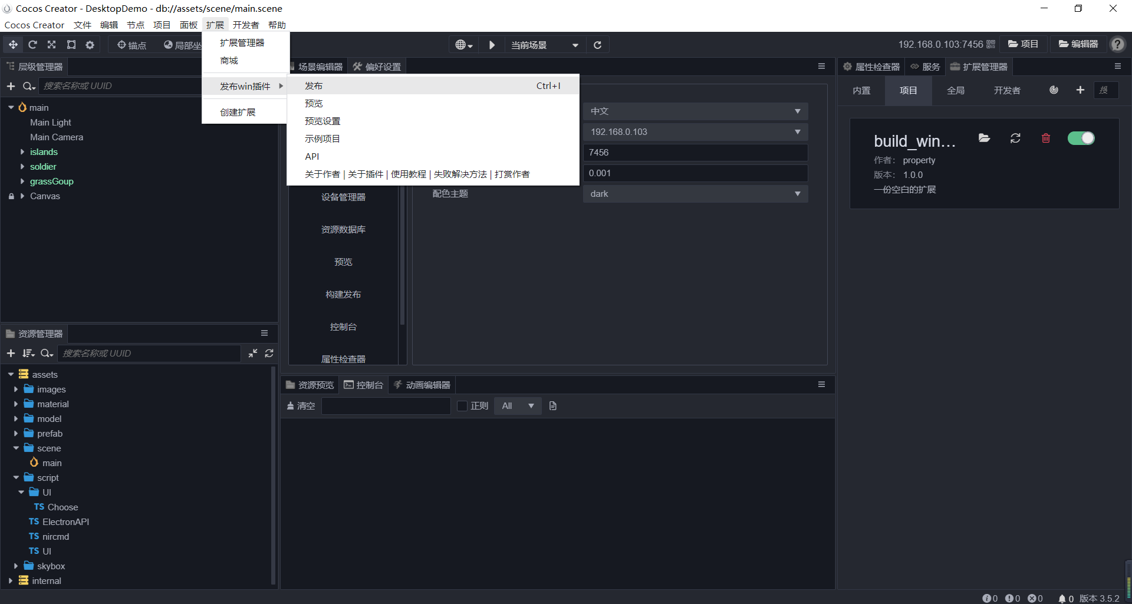Refresh the build_win extension

(x=1015, y=138)
